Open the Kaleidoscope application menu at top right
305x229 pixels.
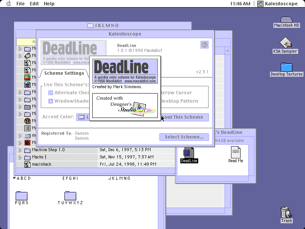278,4
